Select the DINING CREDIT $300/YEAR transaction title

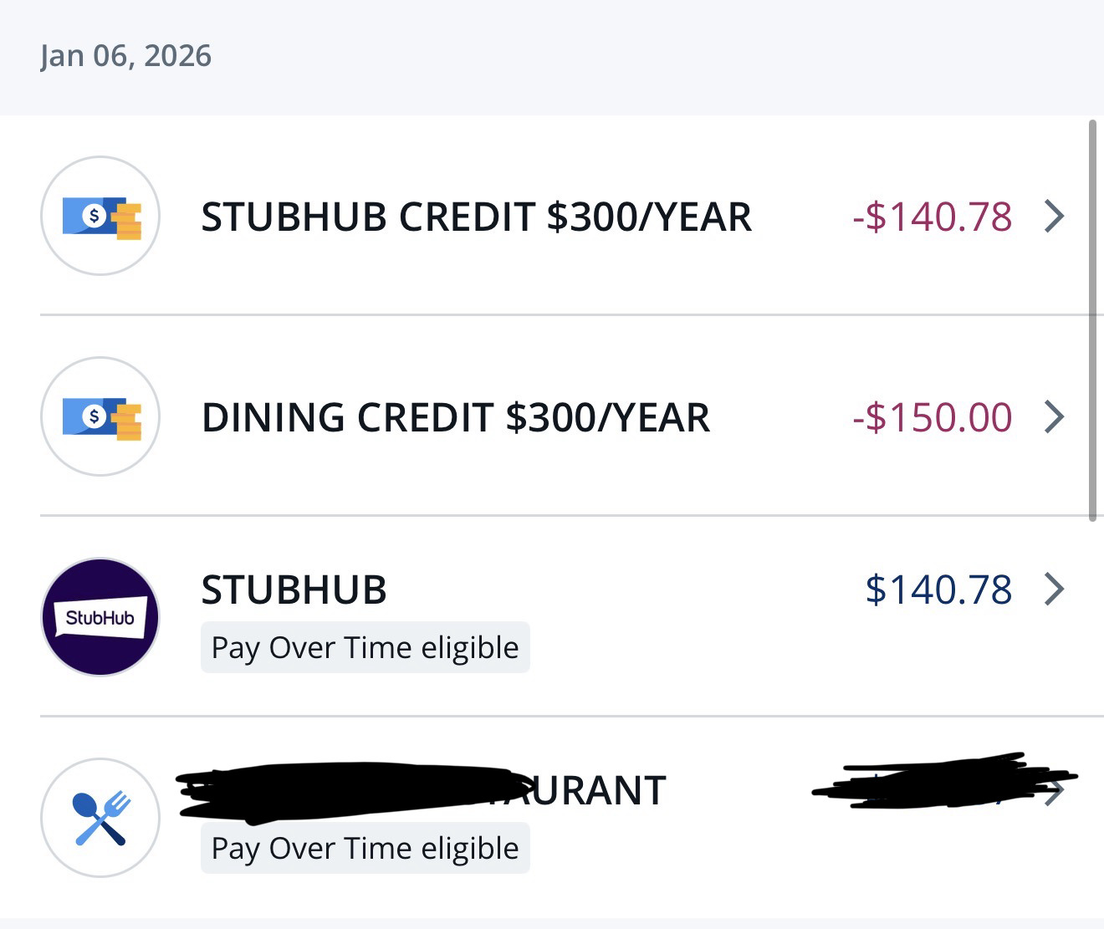[x=455, y=417]
